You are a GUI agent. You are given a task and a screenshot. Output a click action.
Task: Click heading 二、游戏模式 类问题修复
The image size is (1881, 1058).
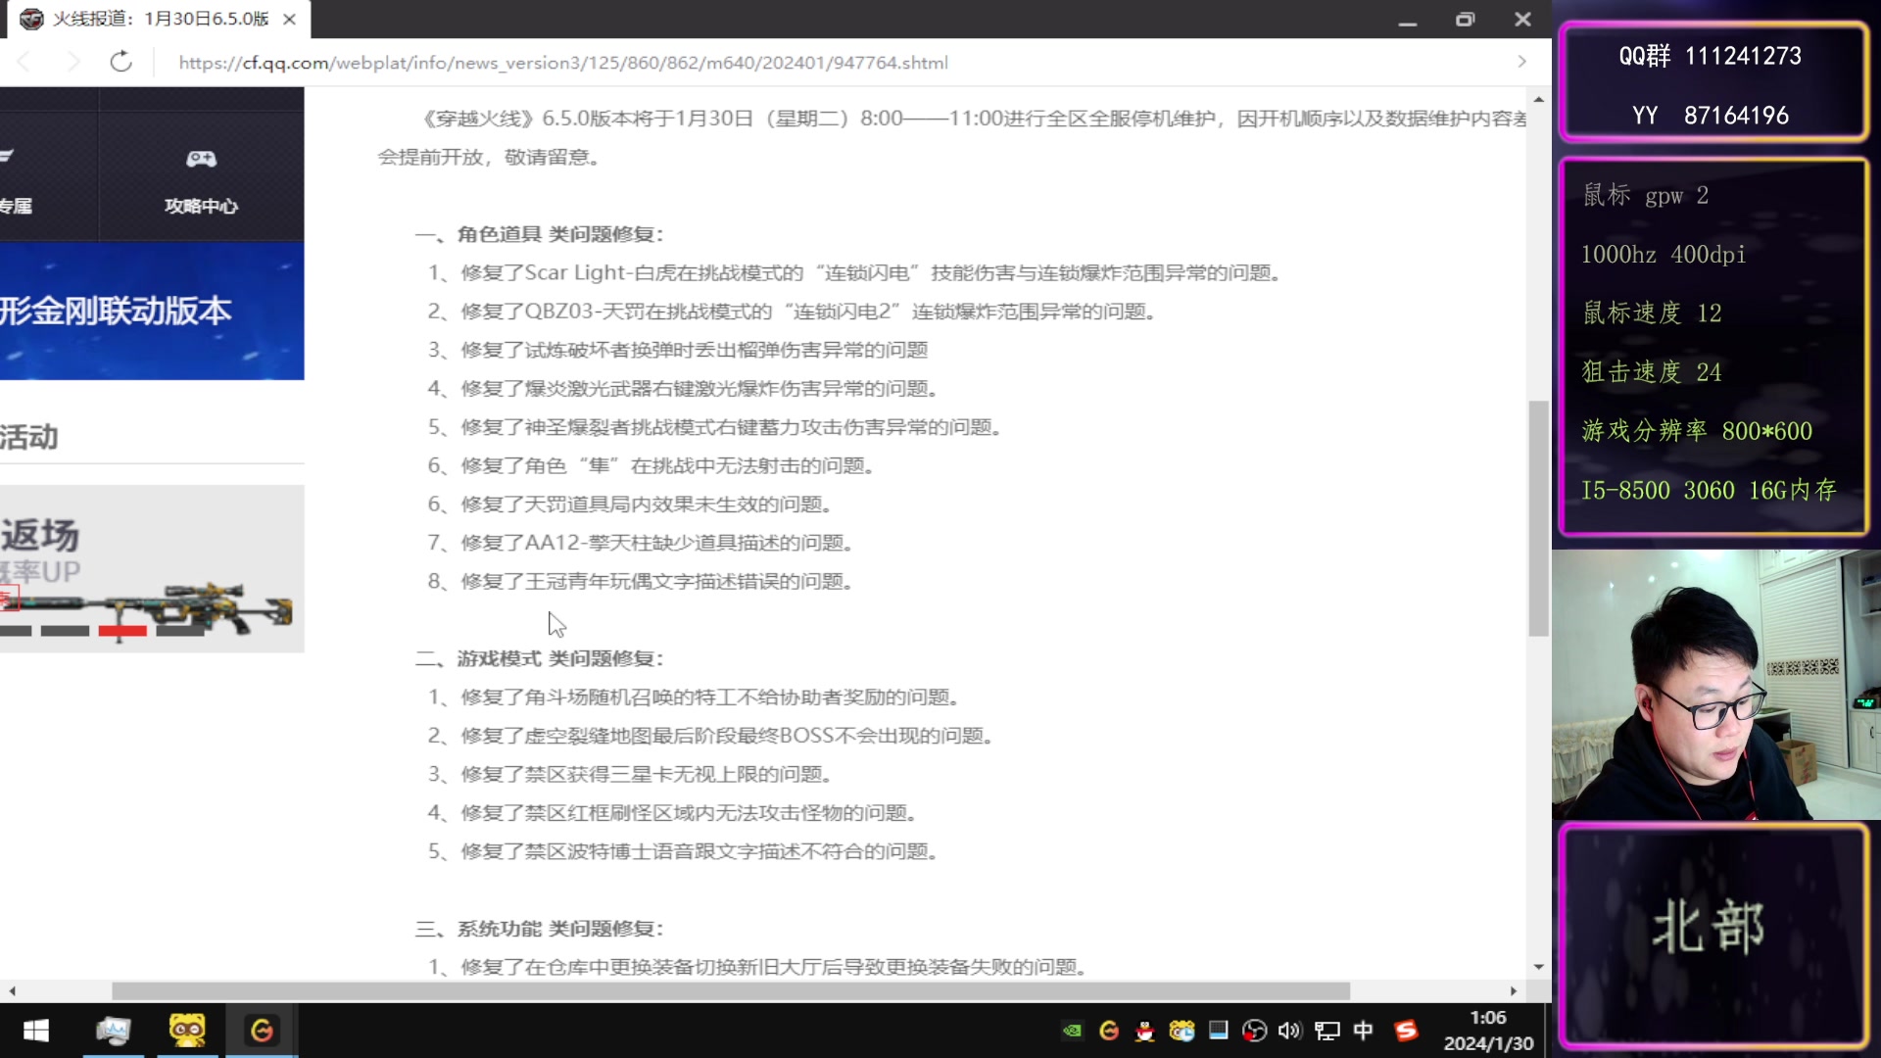(540, 658)
